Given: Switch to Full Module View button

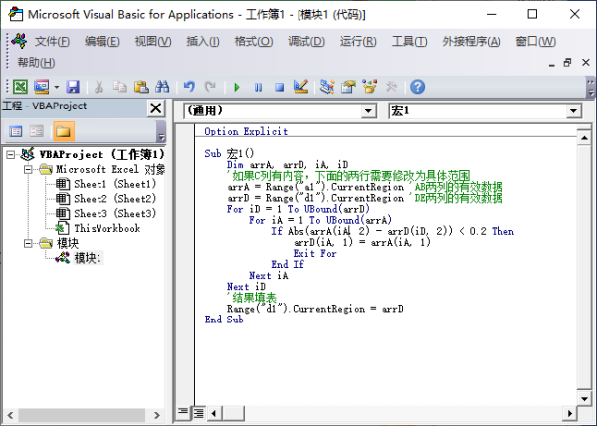Looking at the screenshot, I should point(197,411).
